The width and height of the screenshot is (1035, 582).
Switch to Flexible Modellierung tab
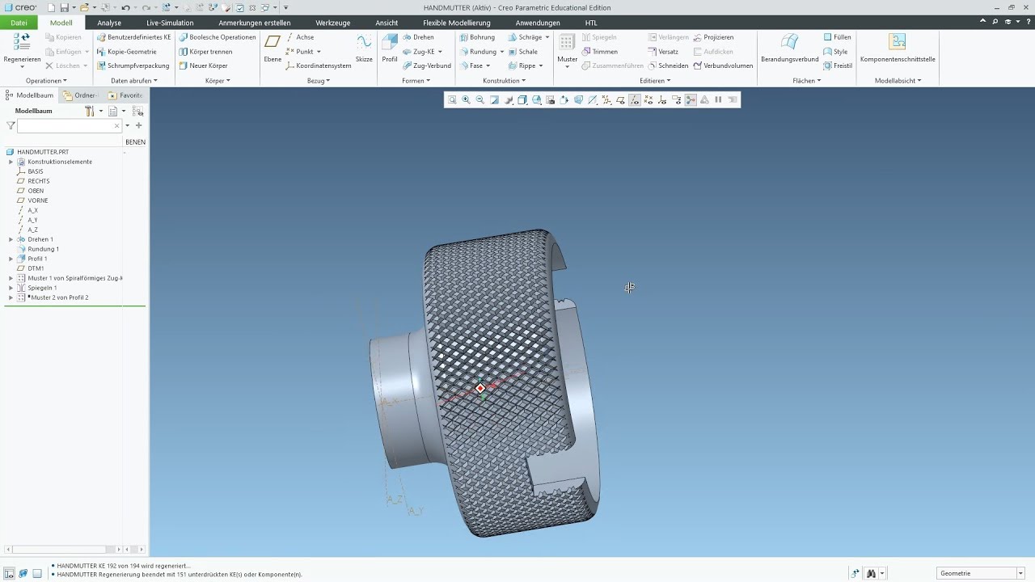coord(457,23)
